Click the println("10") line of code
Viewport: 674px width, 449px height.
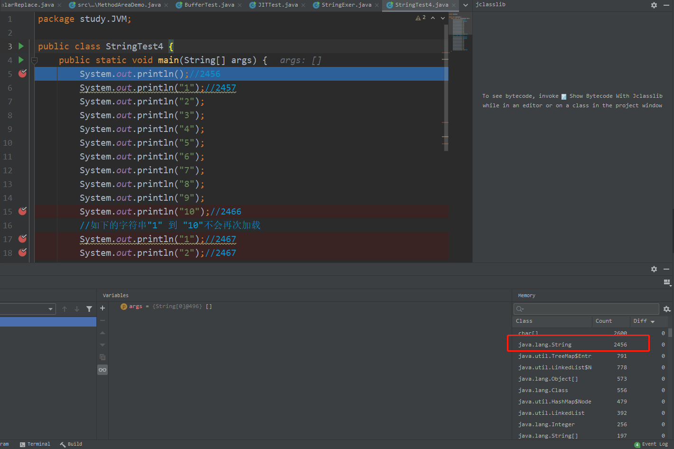coord(160,212)
